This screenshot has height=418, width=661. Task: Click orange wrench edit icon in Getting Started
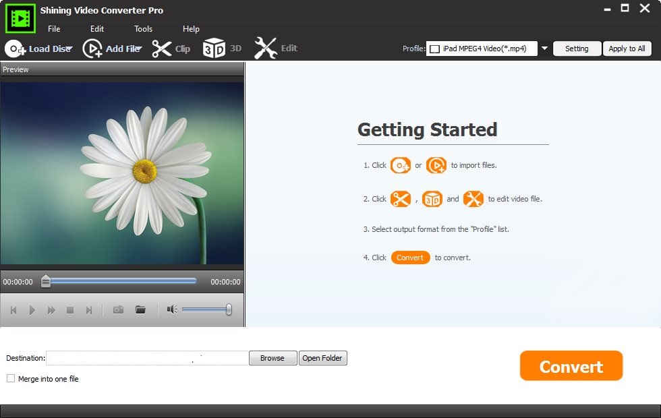pos(473,199)
